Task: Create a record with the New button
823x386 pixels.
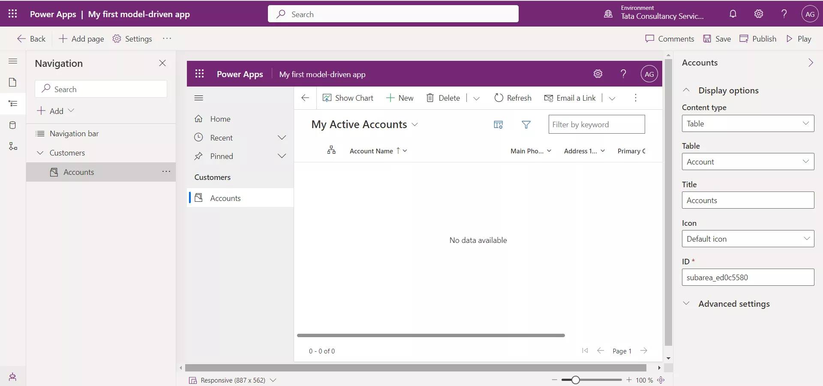Action: pyautogui.click(x=399, y=98)
